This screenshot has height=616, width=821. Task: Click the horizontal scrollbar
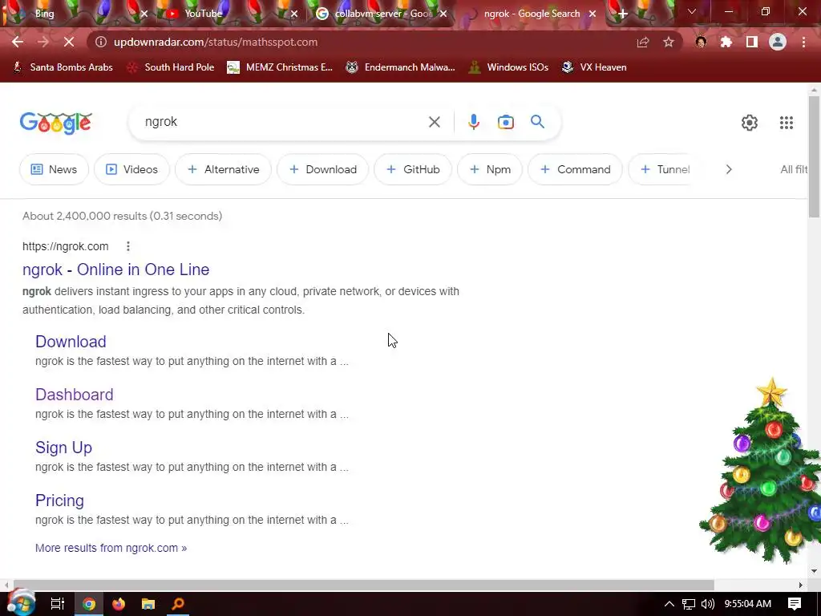pos(363,585)
